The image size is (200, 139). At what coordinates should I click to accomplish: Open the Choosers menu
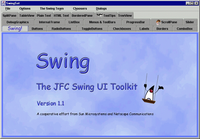click(x=80, y=9)
